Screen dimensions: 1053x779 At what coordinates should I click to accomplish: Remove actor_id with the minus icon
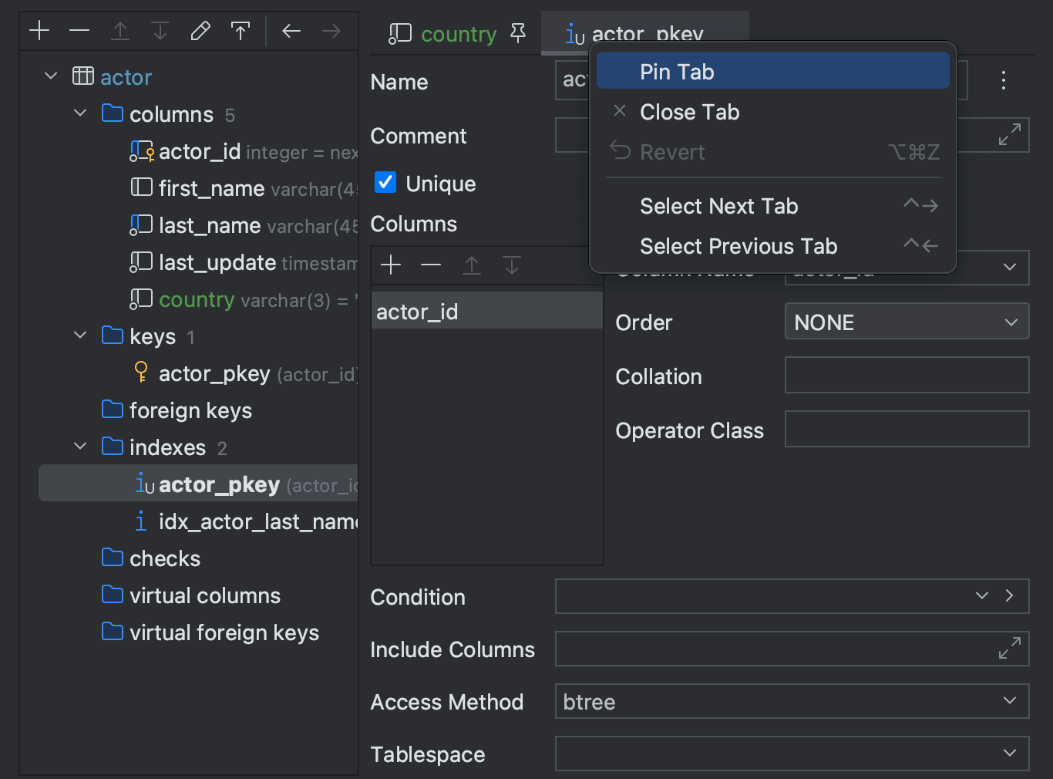(431, 265)
